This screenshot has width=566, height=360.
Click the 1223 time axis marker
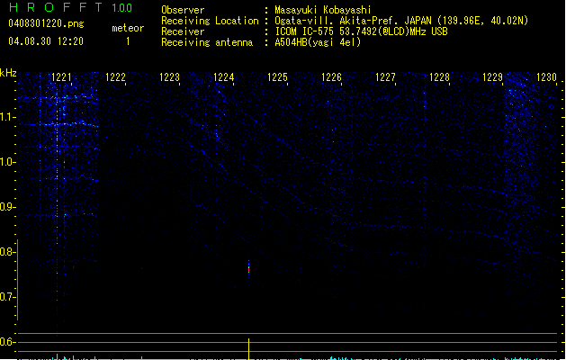(170, 77)
